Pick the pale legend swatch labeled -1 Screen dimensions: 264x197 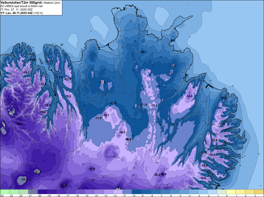point(221,192)
